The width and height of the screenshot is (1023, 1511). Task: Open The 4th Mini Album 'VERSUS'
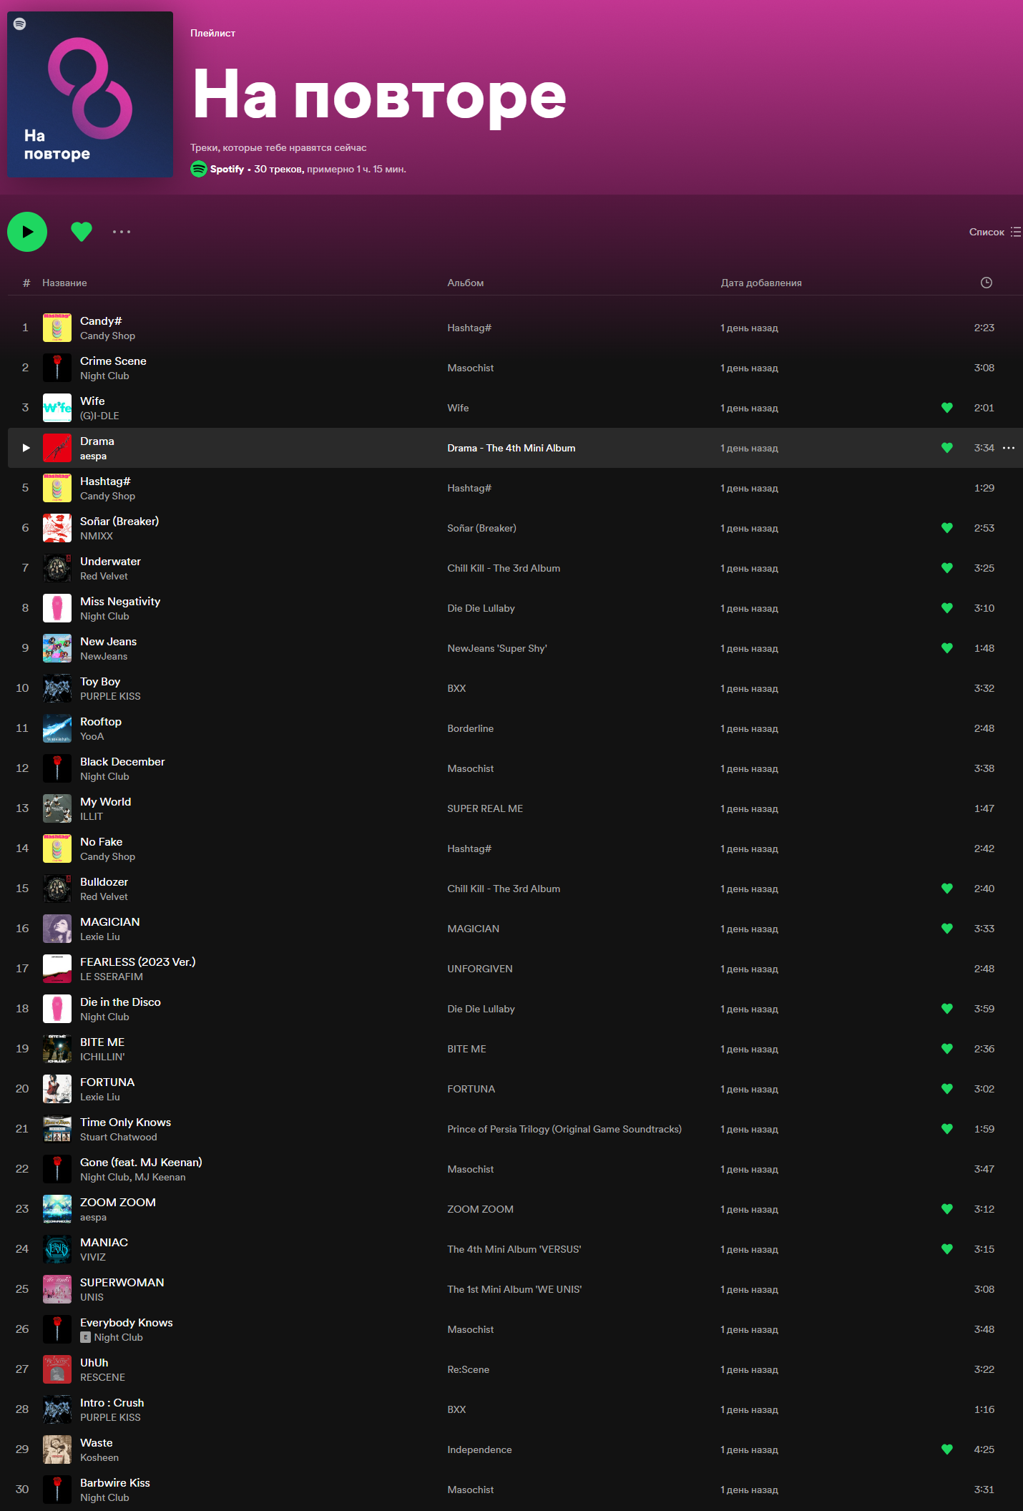tap(514, 1249)
